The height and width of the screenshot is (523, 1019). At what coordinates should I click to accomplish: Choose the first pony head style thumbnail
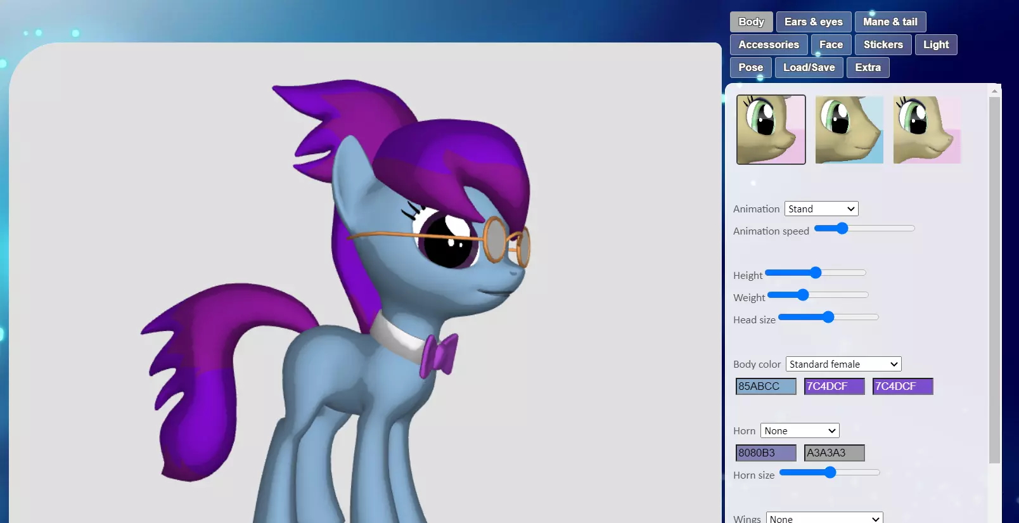(x=771, y=130)
